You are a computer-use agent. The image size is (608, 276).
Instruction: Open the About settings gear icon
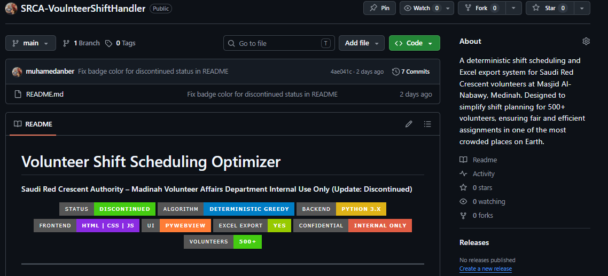click(x=586, y=41)
